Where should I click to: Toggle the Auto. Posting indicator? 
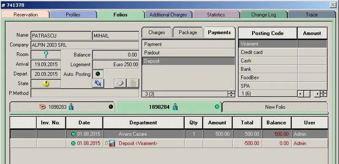pos(98,74)
